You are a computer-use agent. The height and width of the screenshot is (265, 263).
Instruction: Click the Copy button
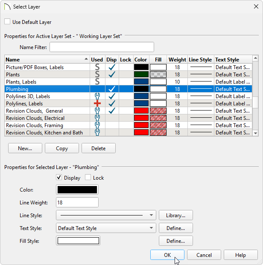pyautogui.click(x=62, y=148)
